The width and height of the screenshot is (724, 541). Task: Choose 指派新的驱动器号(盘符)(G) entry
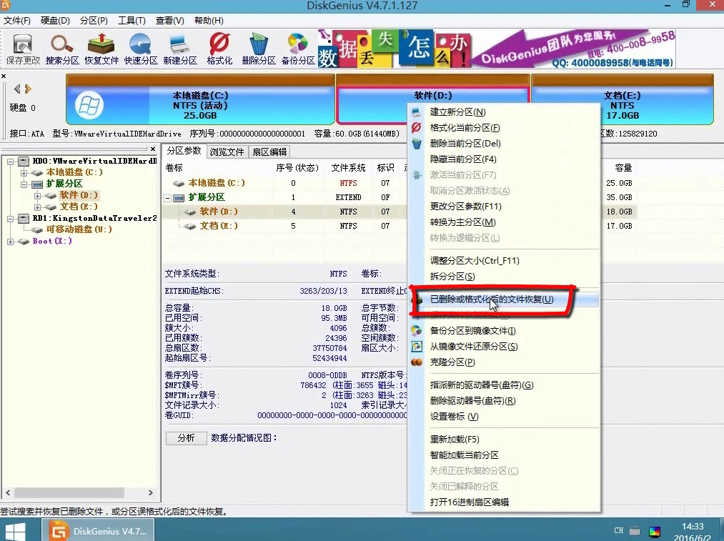(x=503, y=385)
